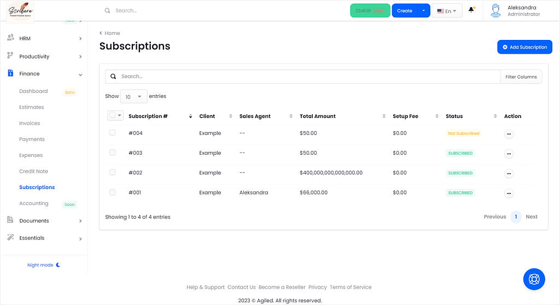Check the box for subscription #003

[113, 152]
